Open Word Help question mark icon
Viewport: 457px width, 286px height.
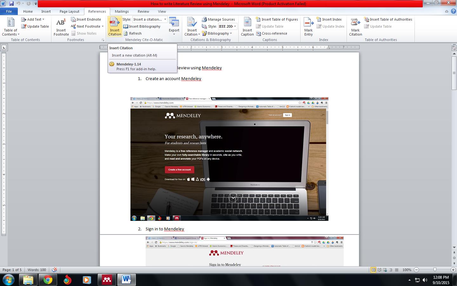click(x=453, y=11)
